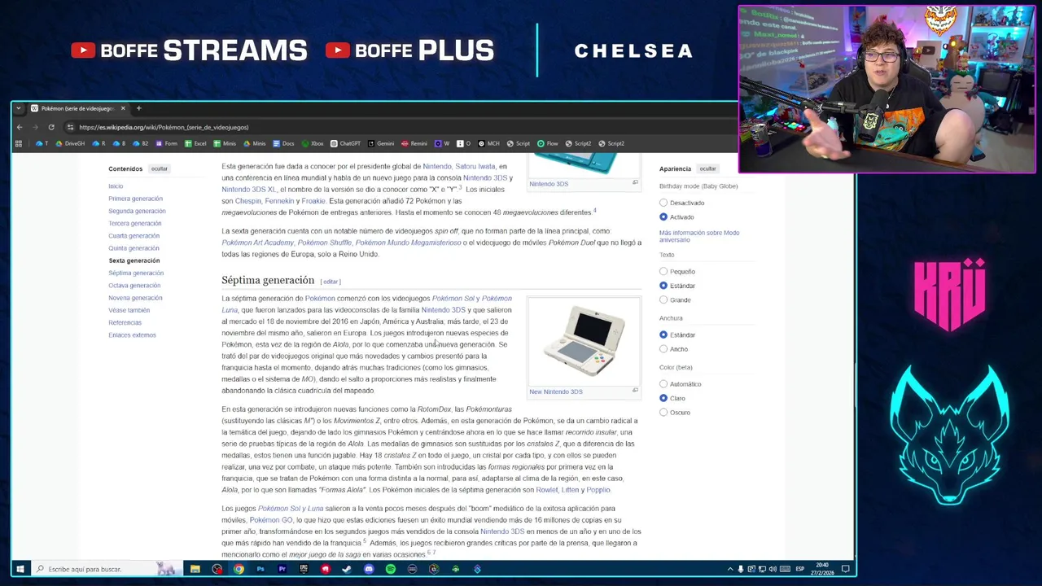Click the Windows Start button
The width and height of the screenshot is (1042, 586).
[20, 569]
